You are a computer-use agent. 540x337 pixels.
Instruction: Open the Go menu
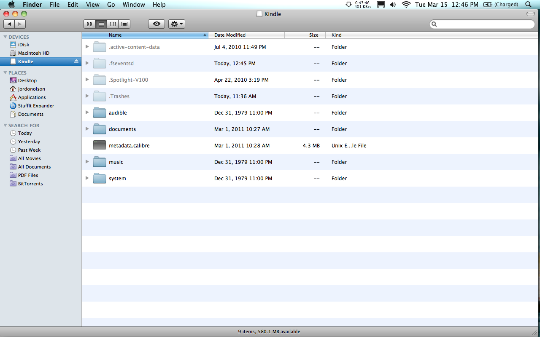coord(111,5)
